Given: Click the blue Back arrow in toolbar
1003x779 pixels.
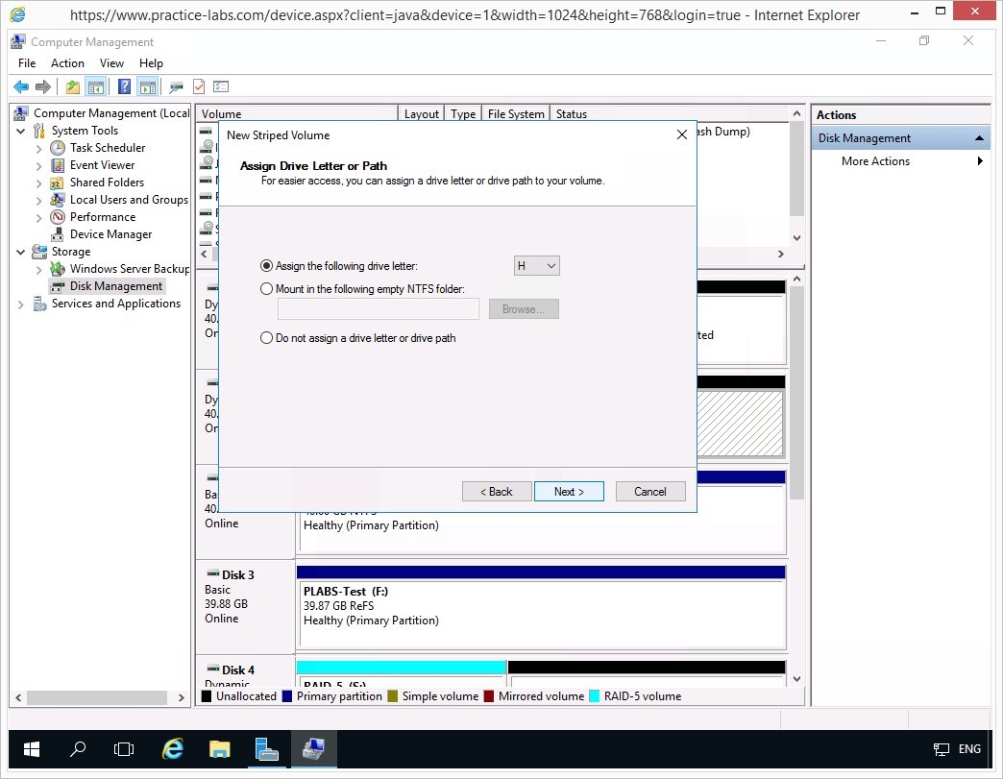Looking at the screenshot, I should click(20, 86).
